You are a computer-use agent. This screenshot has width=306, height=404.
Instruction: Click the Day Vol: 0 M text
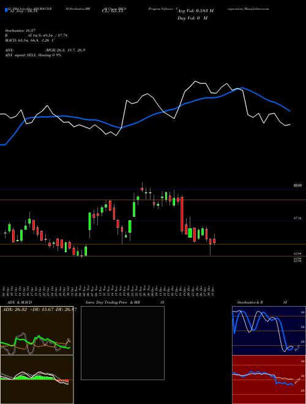pos(192,18)
